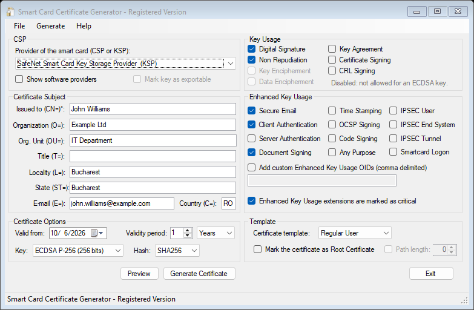
Task: Increase validity period with up arrow
Action: click(x=188, y=231)
